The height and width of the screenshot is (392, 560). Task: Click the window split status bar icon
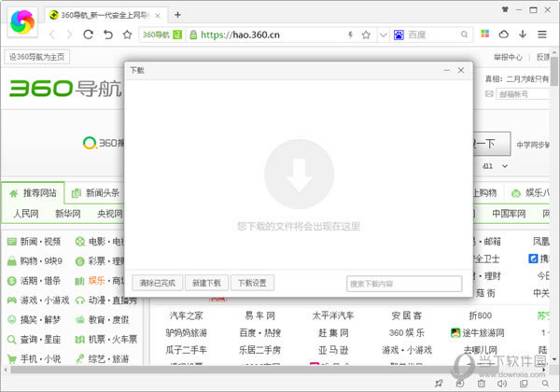pos(524,384)
